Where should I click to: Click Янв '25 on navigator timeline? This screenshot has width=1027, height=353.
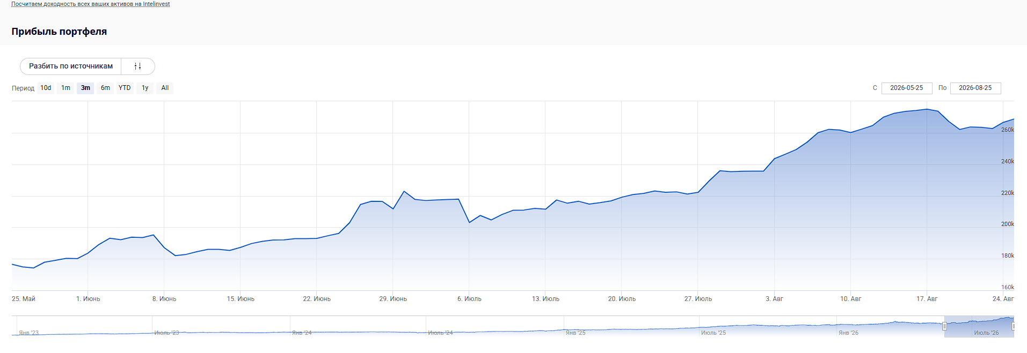[576, 333]
